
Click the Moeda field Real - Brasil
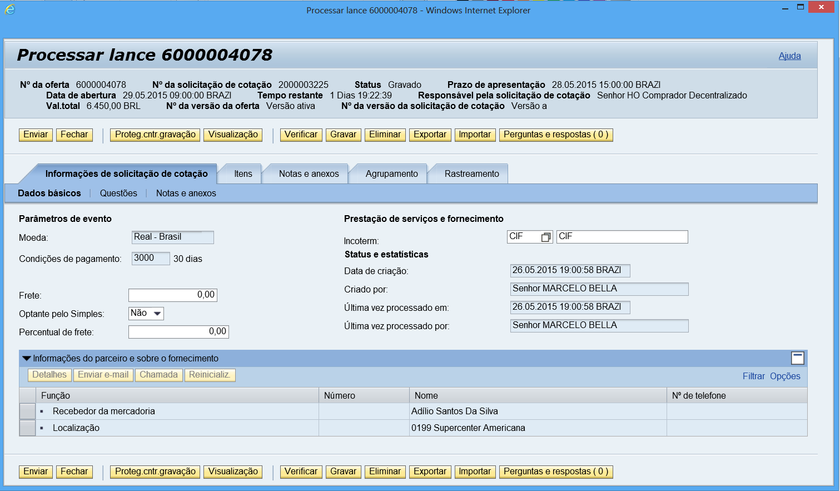point(173,237)
